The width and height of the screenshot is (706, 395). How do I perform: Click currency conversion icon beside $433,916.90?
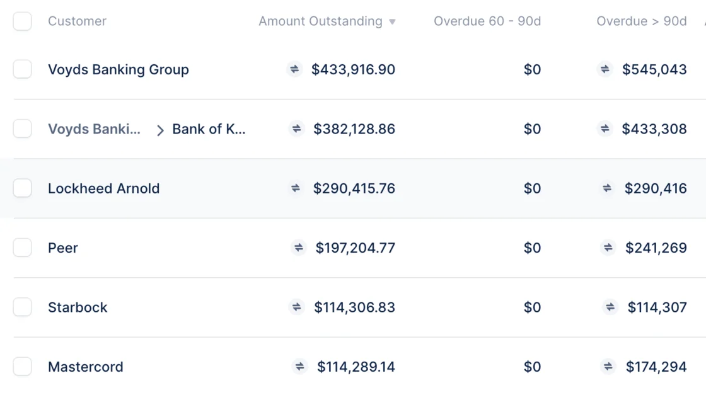294,69
